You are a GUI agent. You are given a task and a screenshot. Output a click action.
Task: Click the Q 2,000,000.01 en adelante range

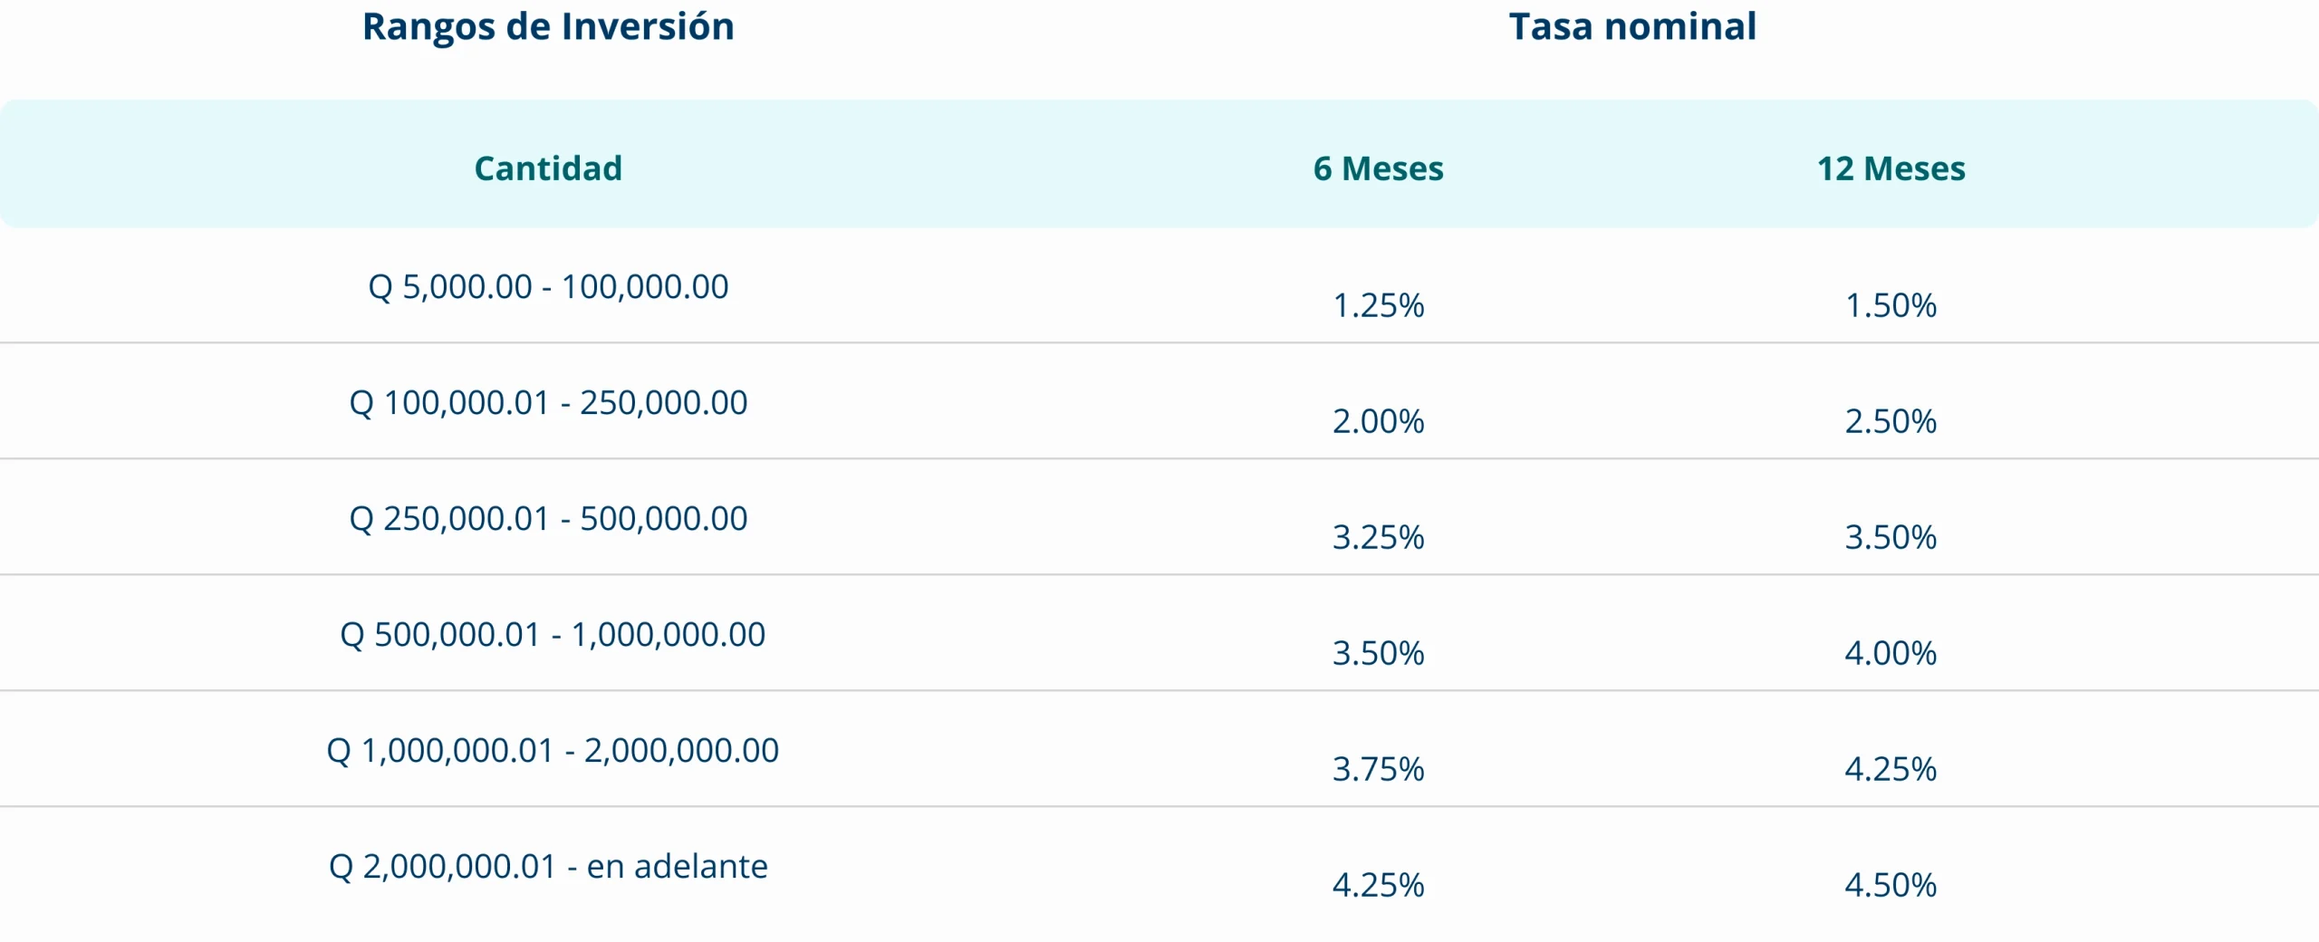pos(548,867)
